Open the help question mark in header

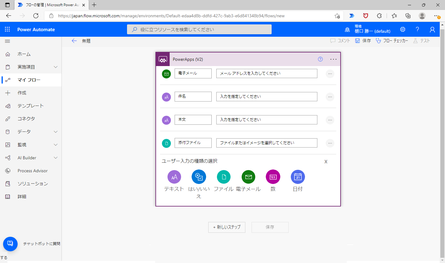pyautogui.click(x=417, y=29)
